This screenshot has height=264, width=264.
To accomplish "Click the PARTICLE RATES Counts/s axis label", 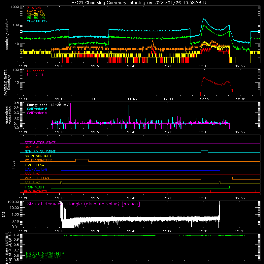I will (7, 82).
